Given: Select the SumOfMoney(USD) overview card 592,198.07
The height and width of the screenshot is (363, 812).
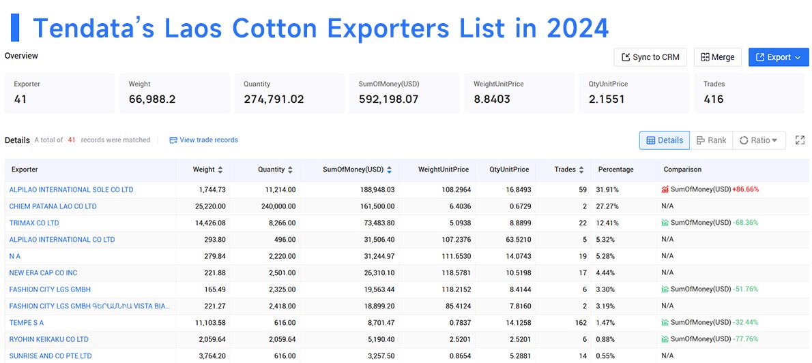Looking at the screenshot, I should point(405,93).
